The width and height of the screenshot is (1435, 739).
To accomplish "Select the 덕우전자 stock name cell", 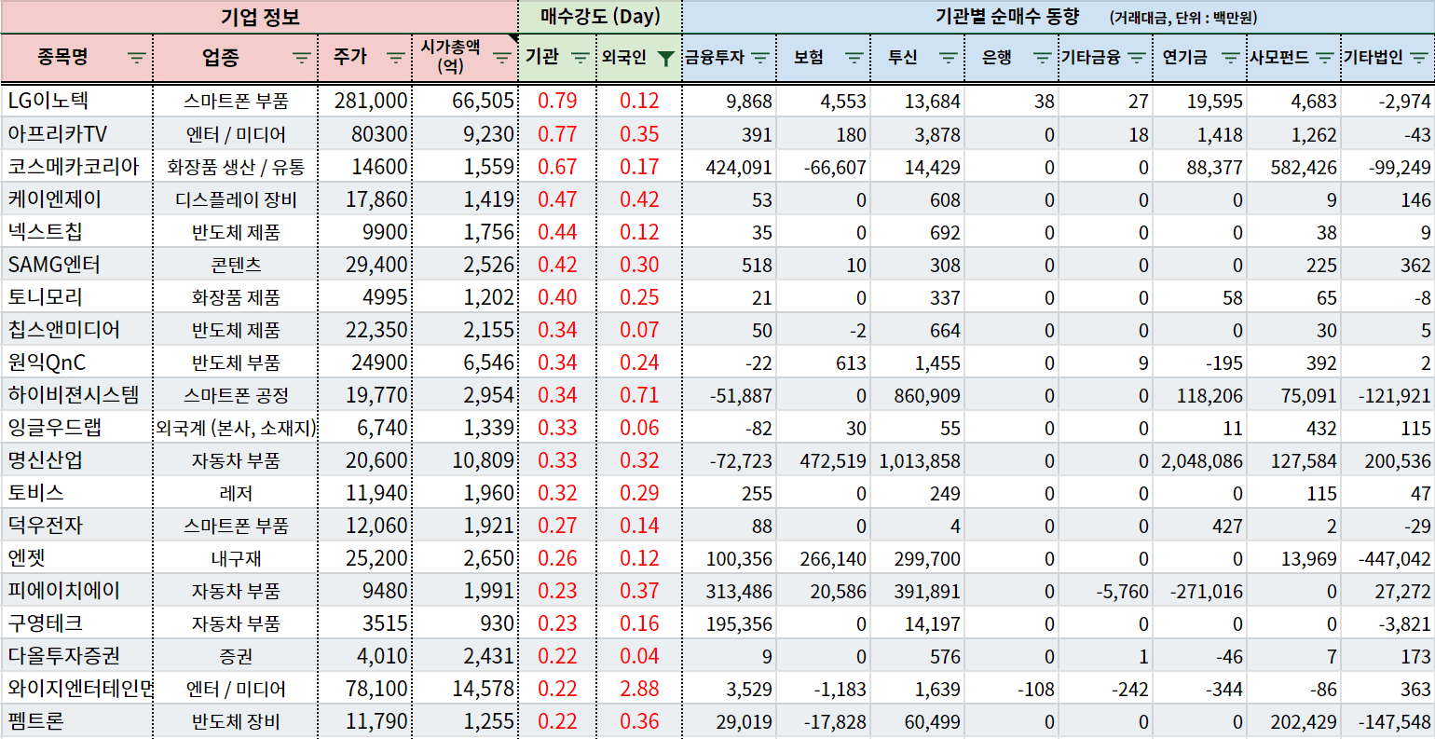I will pos(76,526).
